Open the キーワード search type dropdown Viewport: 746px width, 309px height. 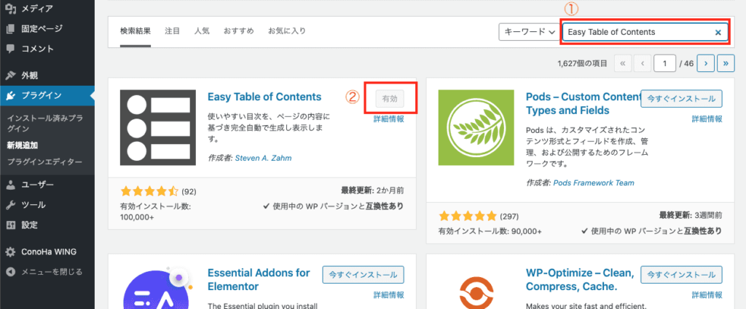tap(529, 32)
